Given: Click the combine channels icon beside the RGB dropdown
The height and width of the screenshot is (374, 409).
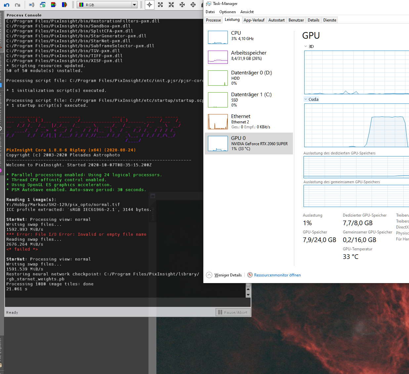Looking at the screenshot, I should pos(64,5).
